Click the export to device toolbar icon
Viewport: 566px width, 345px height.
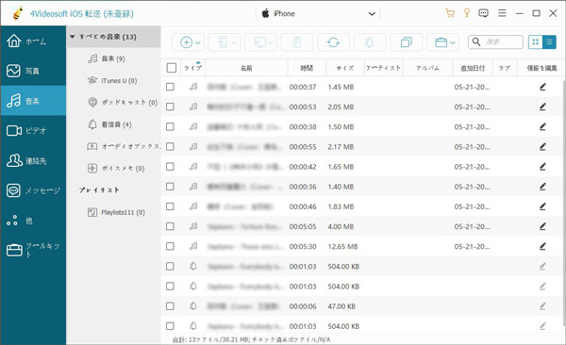(223, 42)
